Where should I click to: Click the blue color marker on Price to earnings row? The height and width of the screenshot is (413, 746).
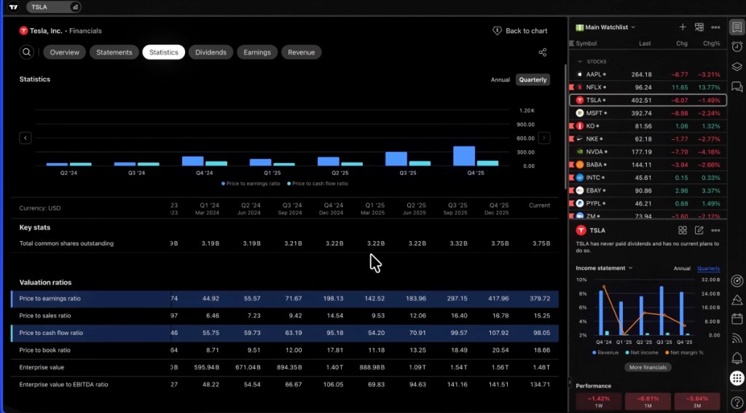pos(12,299)
